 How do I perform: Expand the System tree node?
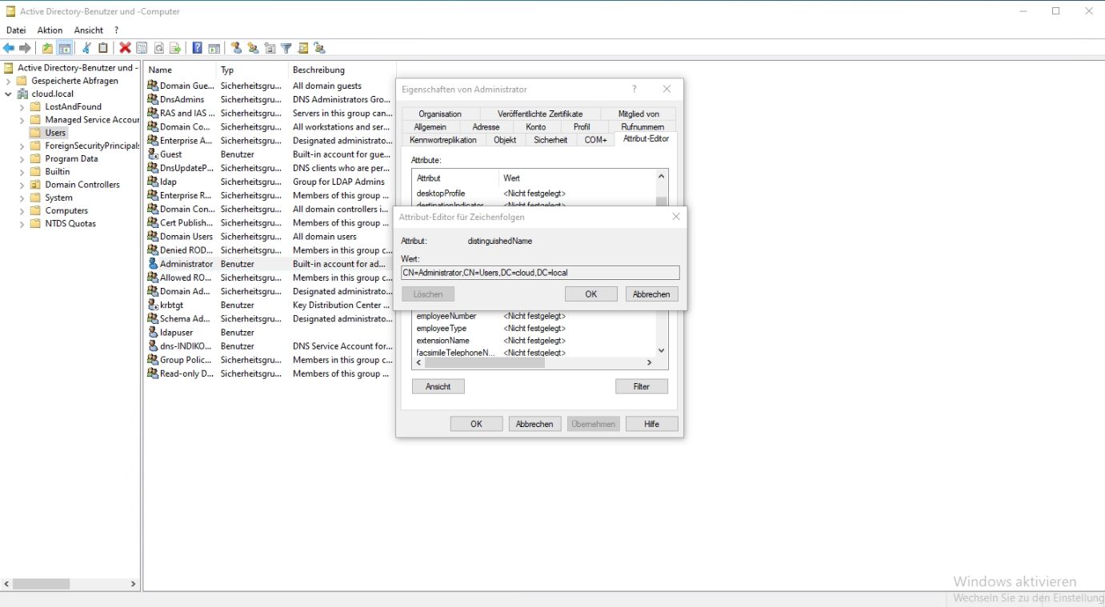click(x=22, y=198)
